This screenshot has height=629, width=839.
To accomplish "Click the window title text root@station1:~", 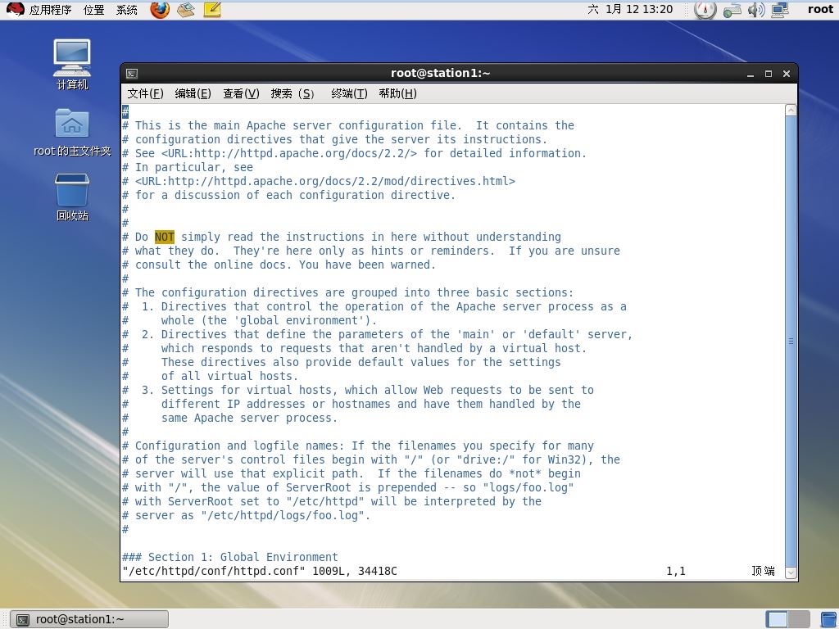I will click(440, 73).
